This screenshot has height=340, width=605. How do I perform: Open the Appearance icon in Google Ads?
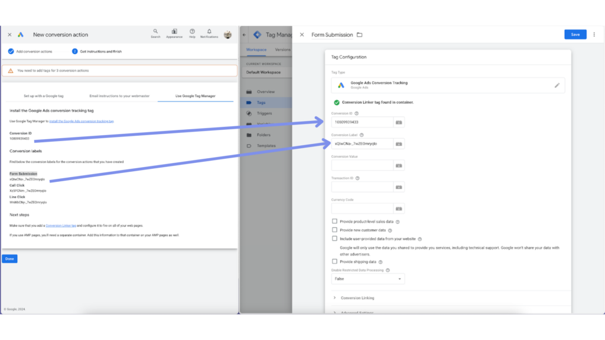tap(174, 34)
